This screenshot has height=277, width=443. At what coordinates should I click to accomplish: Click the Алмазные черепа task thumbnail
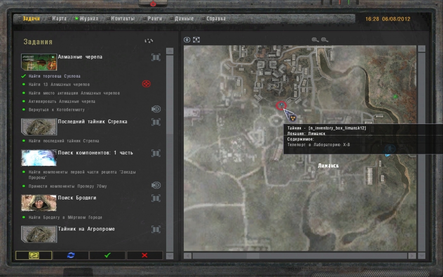(39, 62)
